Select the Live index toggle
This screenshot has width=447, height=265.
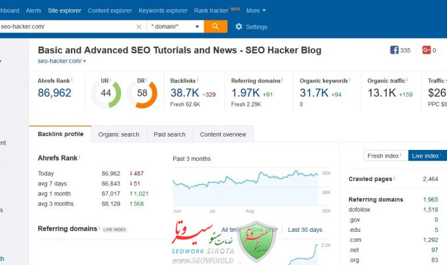(426, 156)
